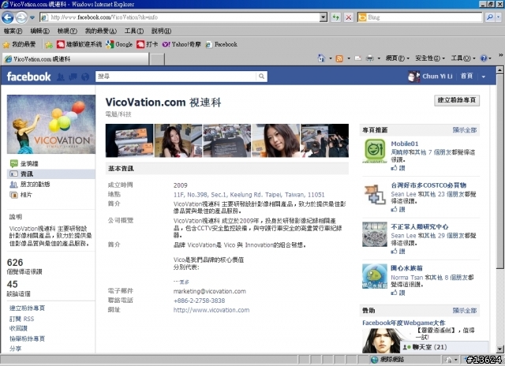Go back with the browser Back arrow
This screenshot has width=505, height=366.
click(8, 17)
